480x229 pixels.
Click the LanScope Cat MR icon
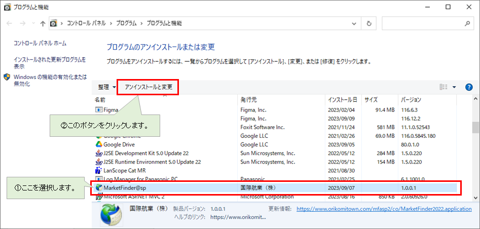[x=99, y=170]
